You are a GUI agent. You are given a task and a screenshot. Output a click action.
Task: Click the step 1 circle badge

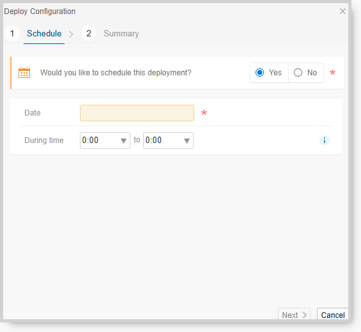tap(12, 33)
